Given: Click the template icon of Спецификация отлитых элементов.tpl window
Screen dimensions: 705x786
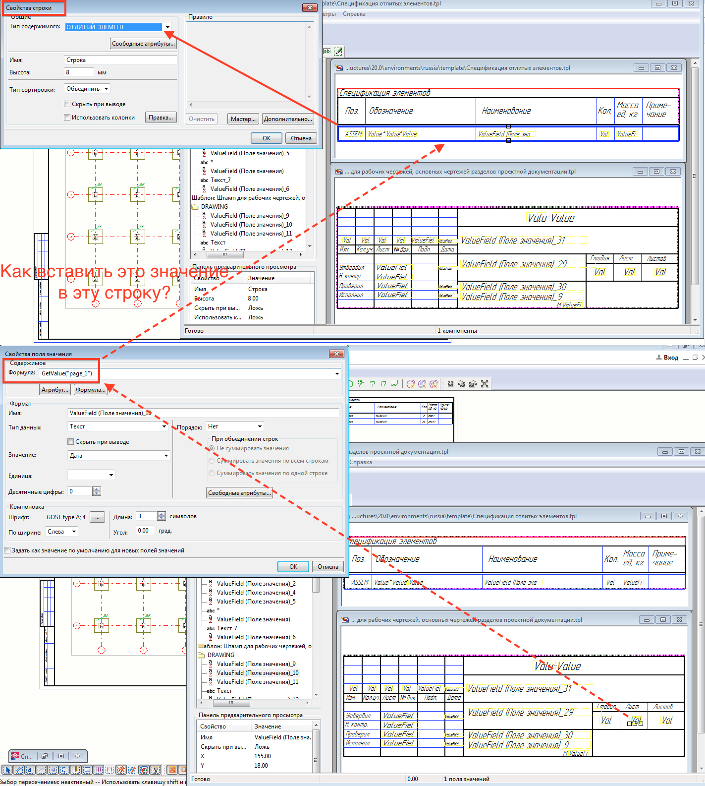Looking at the screenshot, I should click(x=339, y=68).
